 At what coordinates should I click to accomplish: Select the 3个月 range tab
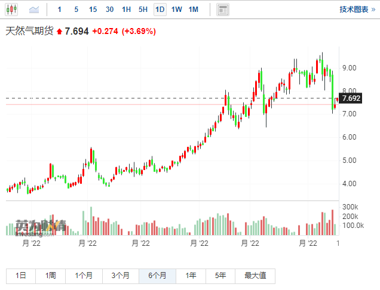(x=120, y=276)
